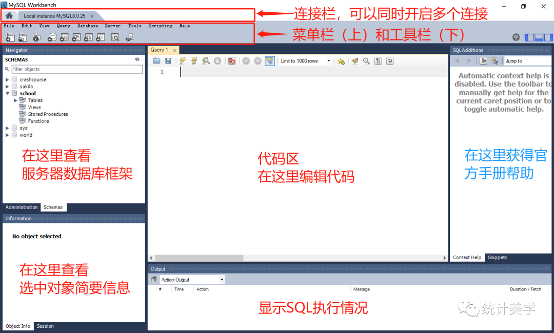Select Stored Procedures under school
The image size is (554, 333).
click(x=48, y=114)
